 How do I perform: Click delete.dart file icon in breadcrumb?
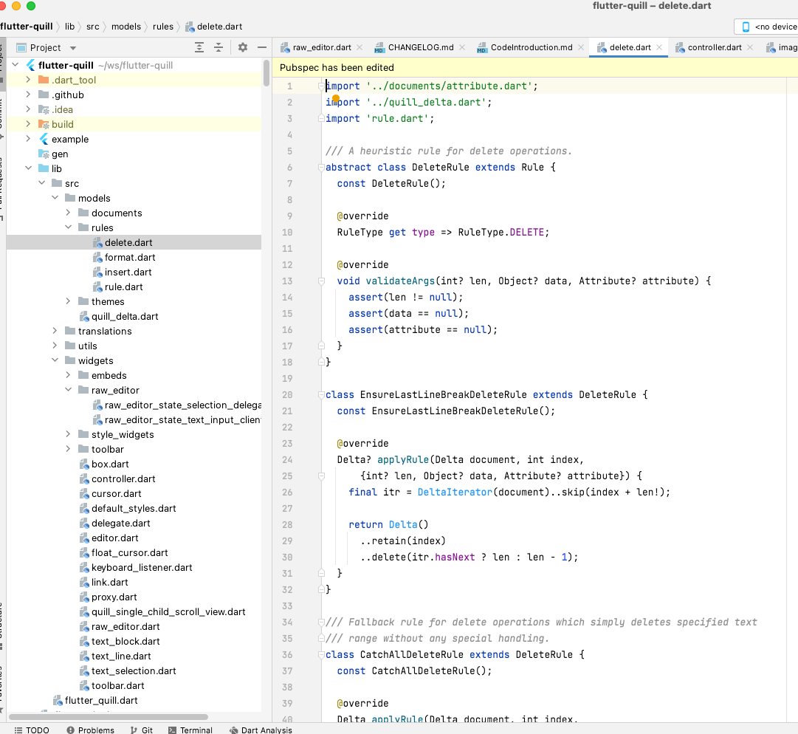190,27
